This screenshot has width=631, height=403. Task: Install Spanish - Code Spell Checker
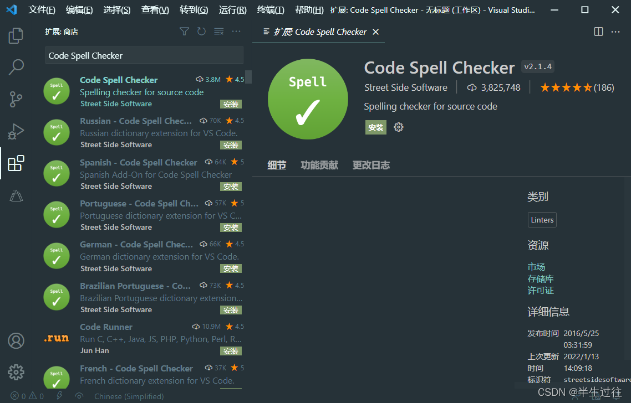[231, 187]
